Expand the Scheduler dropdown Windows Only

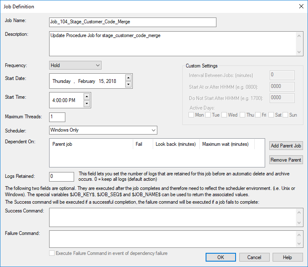pos(103,130)
